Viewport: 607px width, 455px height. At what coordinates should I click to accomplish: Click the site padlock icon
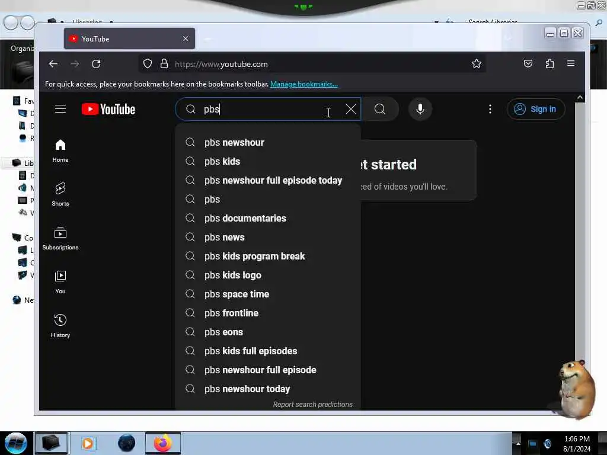[x=164, y=64]
